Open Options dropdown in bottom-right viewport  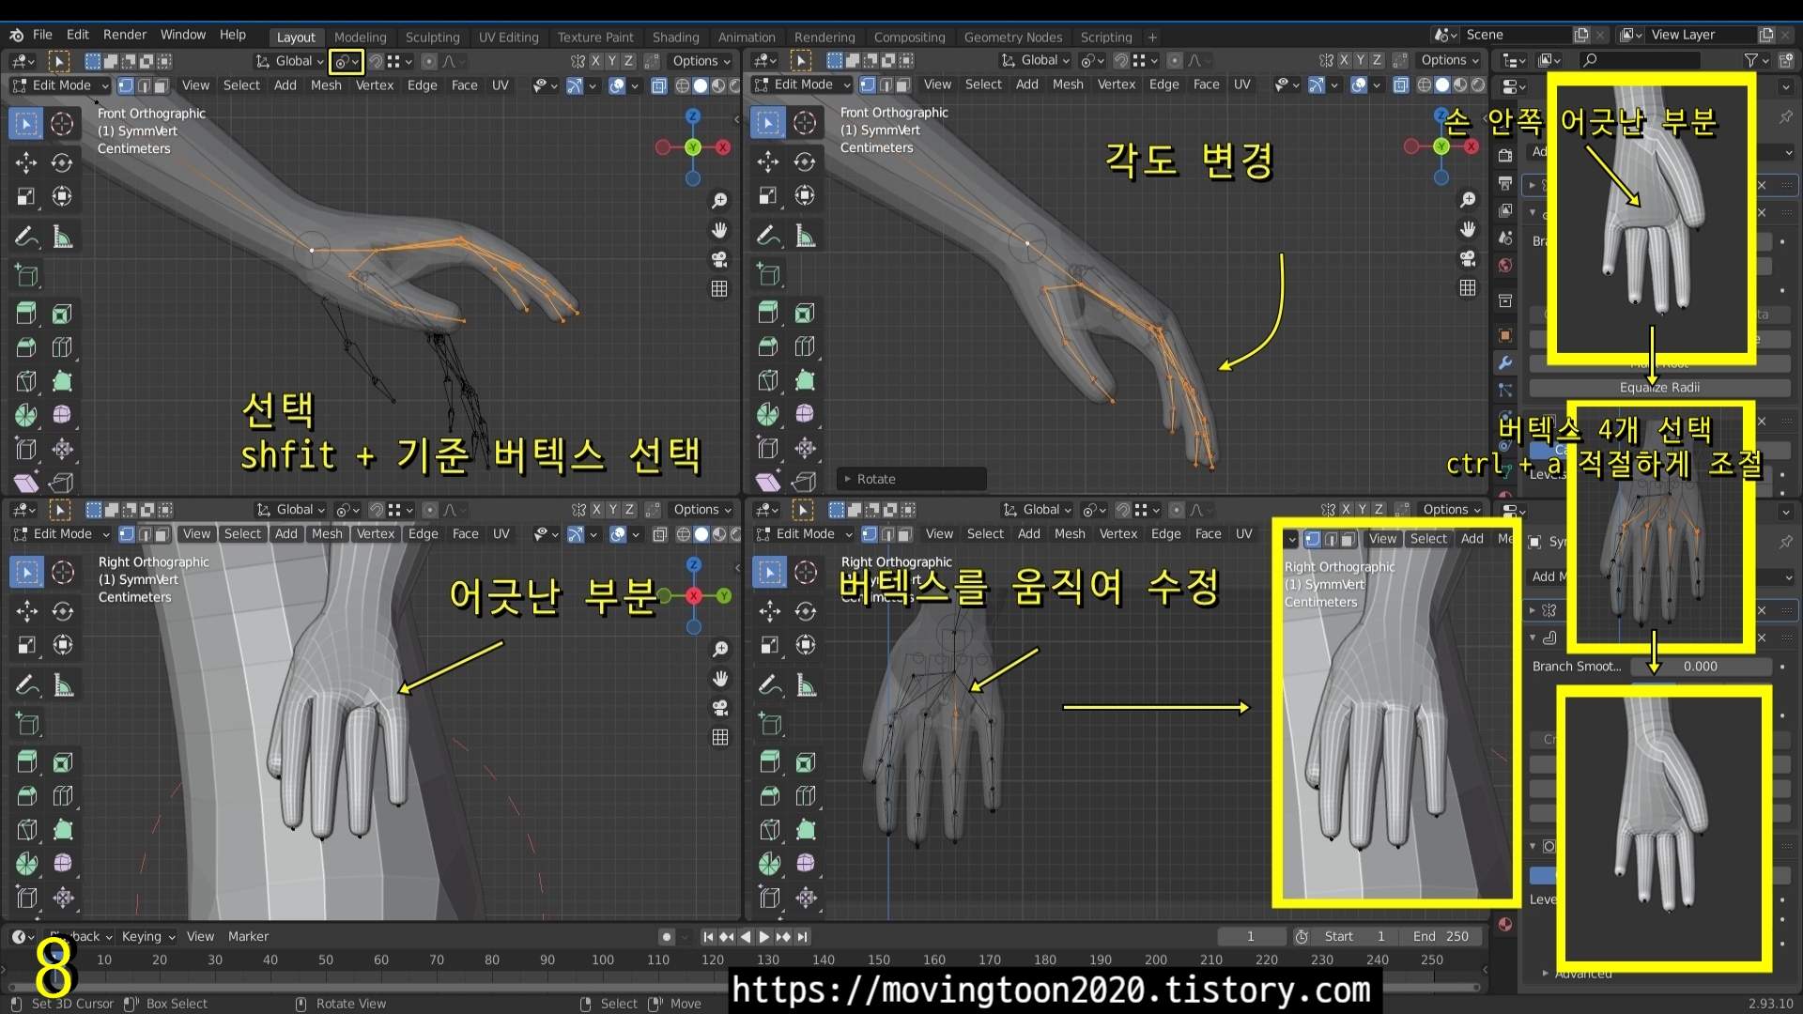coord(1451,510)
